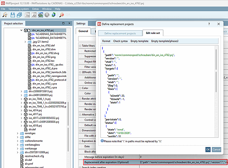Open the Versioning system menu

pos(19,9)
